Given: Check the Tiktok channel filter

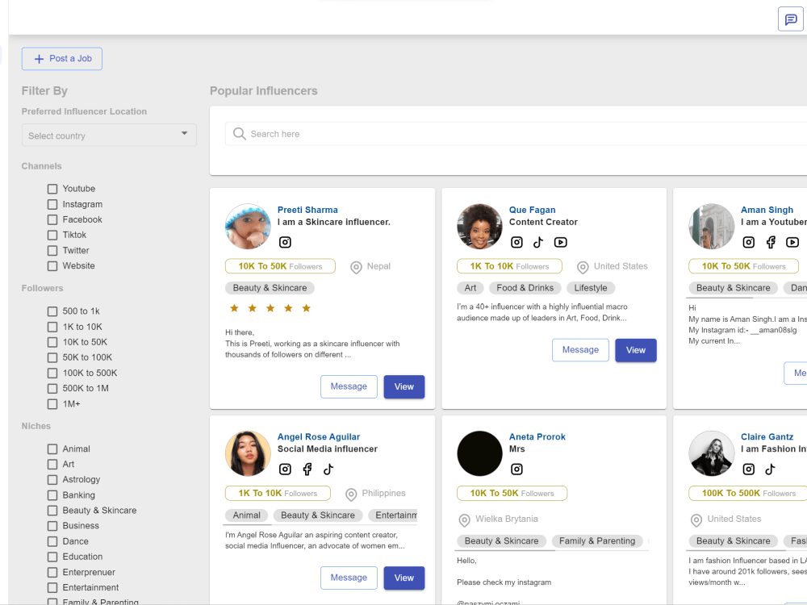Looking at the screenshot, I should coord(52,235).
